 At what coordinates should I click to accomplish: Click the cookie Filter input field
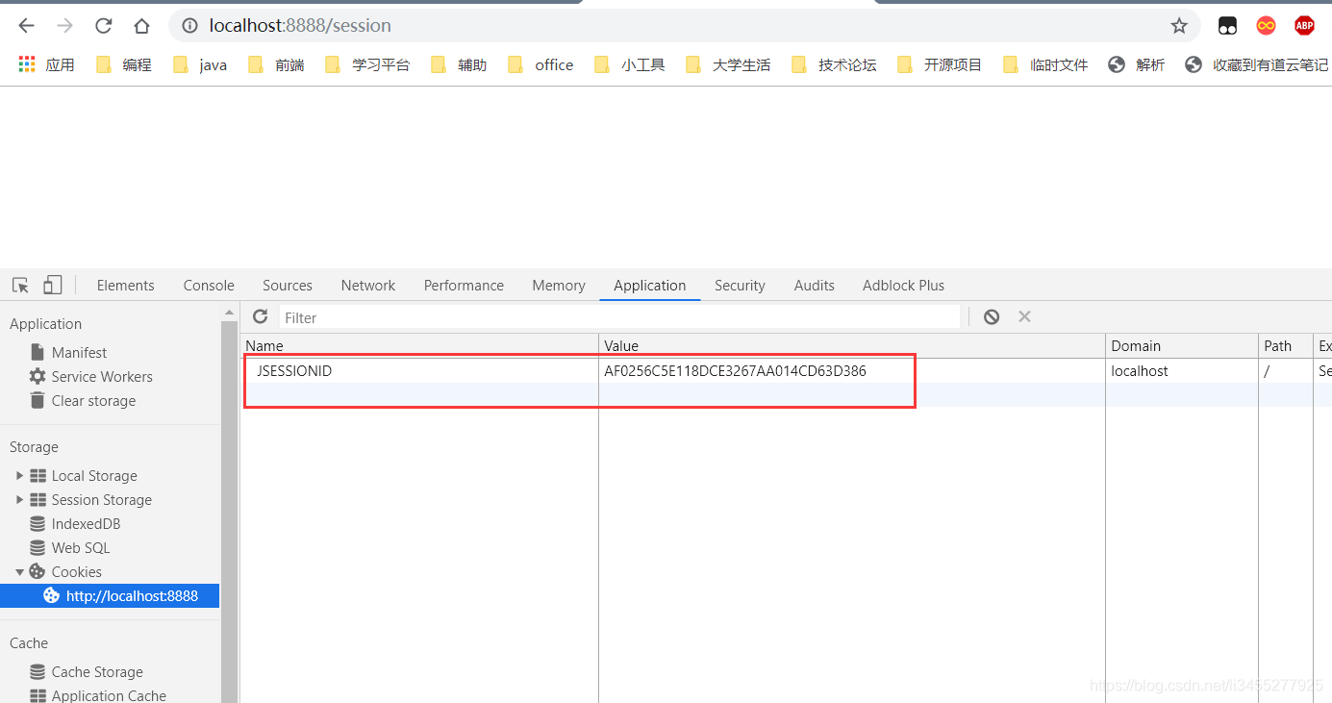[x=619, y=317]
